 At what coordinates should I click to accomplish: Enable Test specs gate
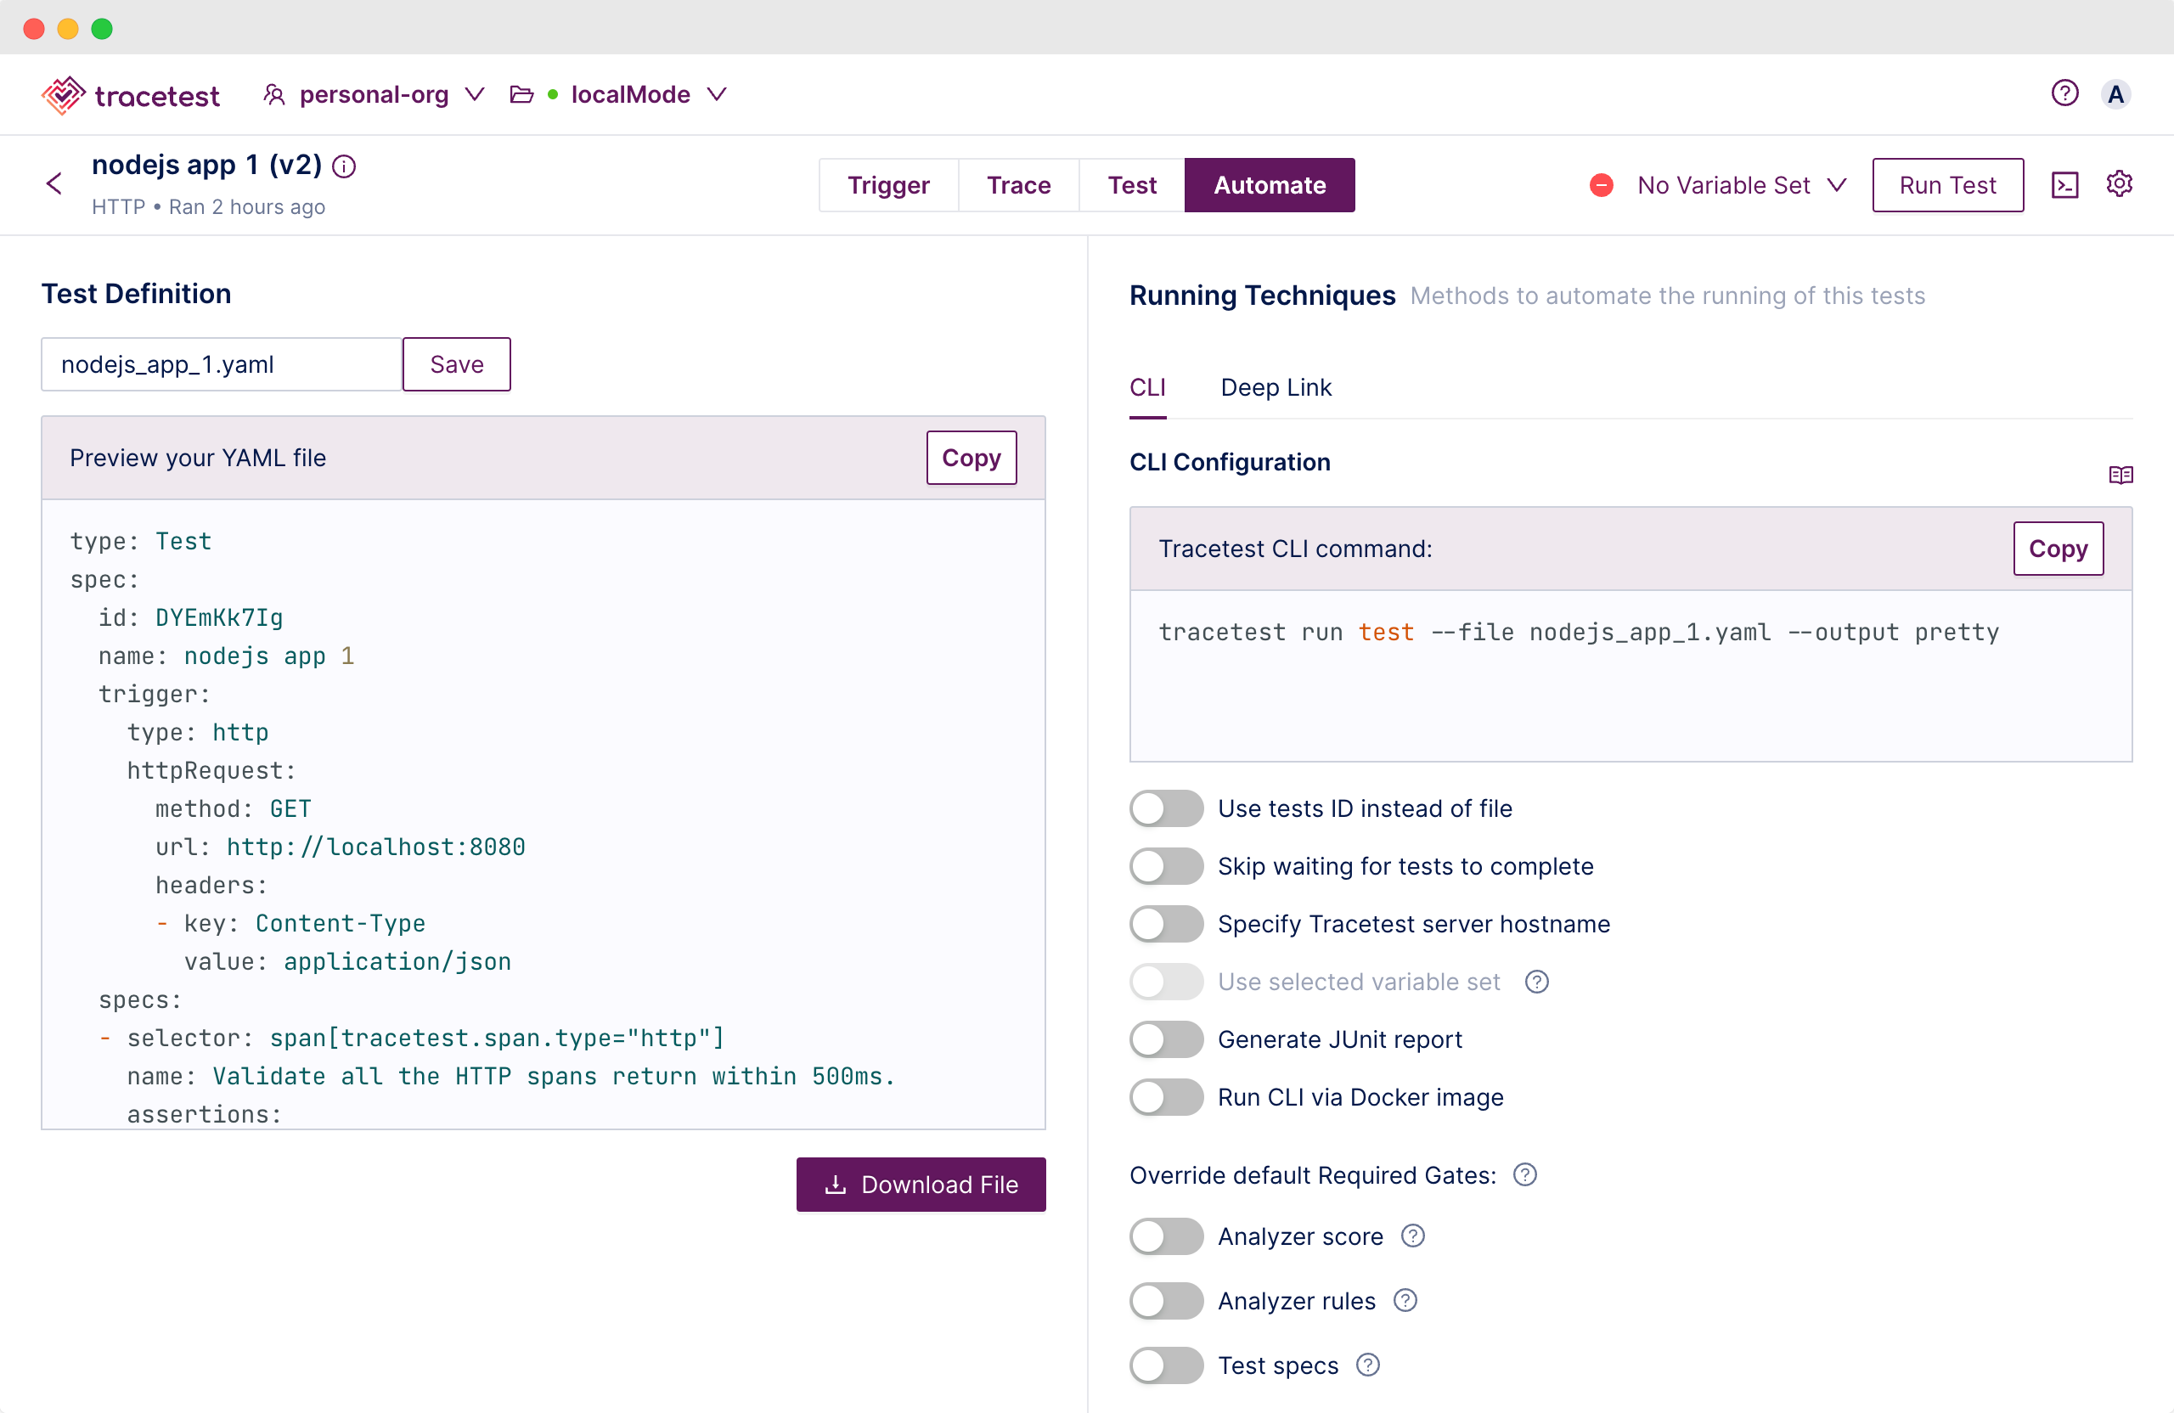[x=1166, y=1365]
